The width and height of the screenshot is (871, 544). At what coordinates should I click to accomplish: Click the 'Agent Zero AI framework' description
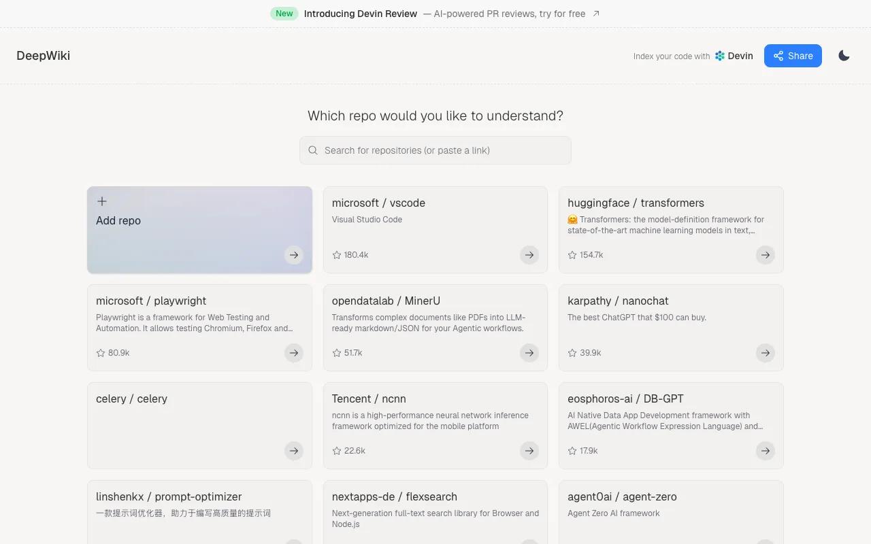tap(614, 513)
